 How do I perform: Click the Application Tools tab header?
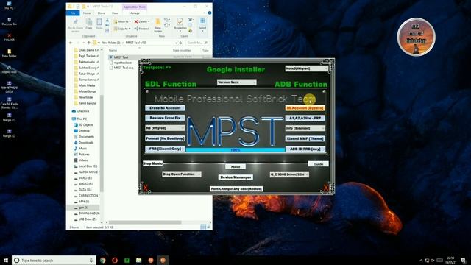(x=135, y=7)
